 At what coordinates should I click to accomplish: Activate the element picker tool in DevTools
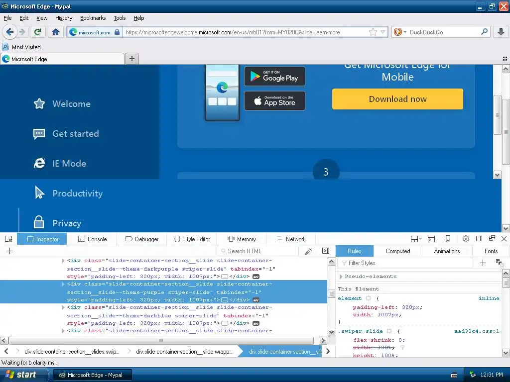[x=9, y=239]
